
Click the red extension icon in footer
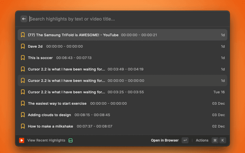click(22, 140)
